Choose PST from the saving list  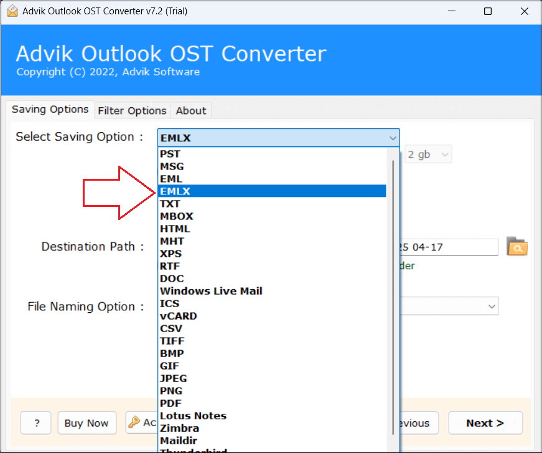(x=272, y=154)
